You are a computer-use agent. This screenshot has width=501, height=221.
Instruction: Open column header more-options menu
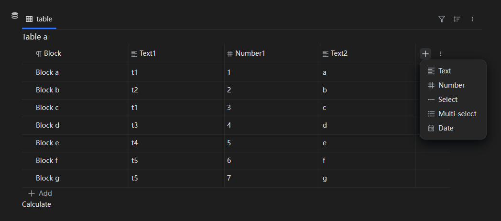441,54
